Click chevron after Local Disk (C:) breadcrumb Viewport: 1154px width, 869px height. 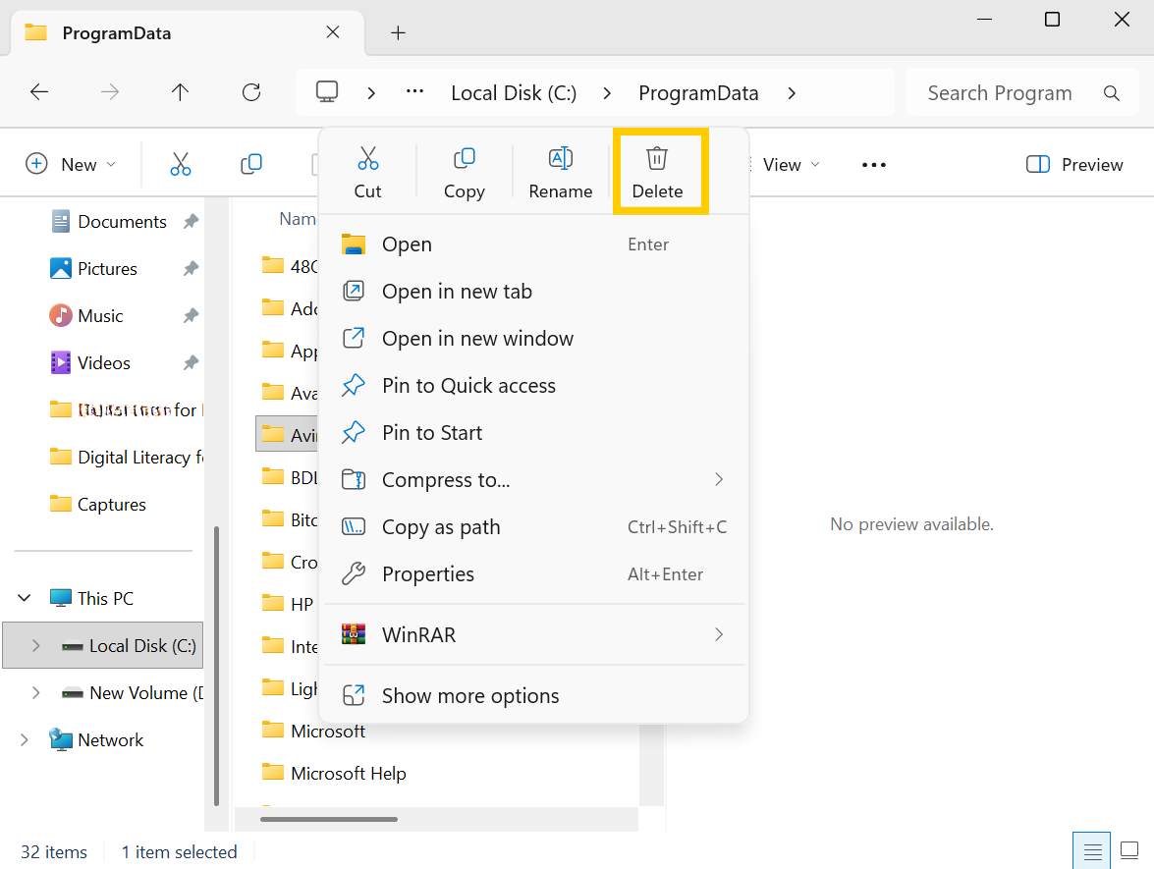(x=607, y=93)
